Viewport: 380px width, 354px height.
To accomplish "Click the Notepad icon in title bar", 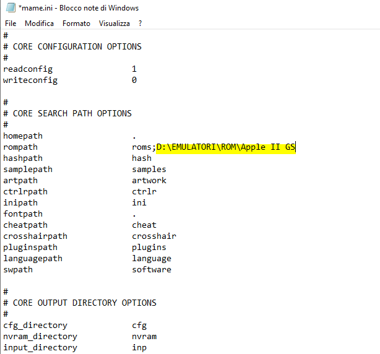I will [11, 7].
